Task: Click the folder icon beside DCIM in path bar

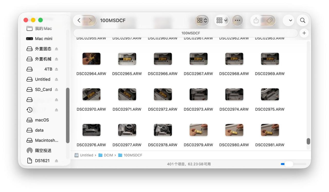Action: click(100, 155)
